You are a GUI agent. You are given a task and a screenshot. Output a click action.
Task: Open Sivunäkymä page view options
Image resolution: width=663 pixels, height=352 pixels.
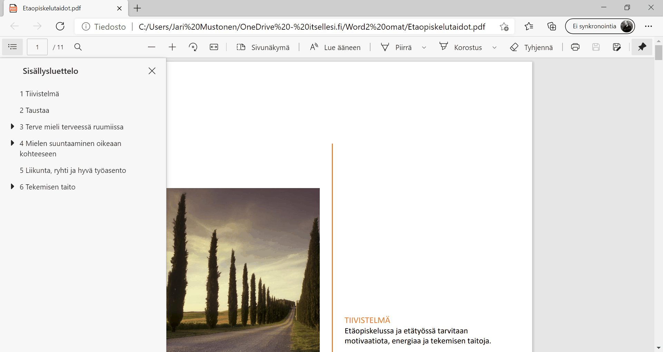coord(263,47)
